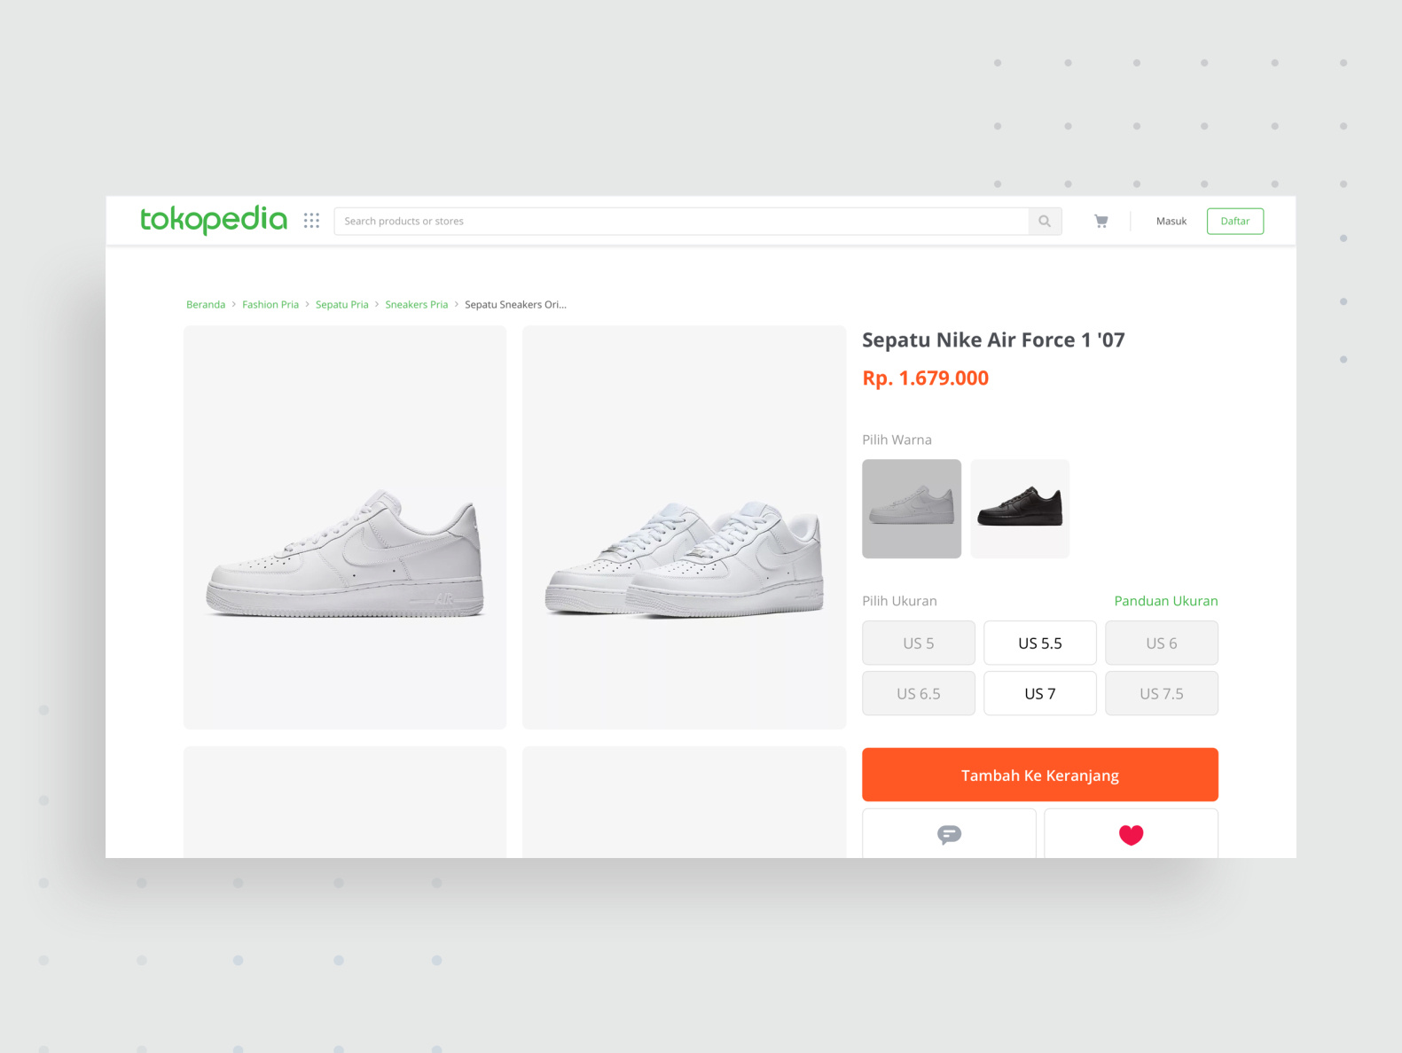This screenshot has height=1053, width=1402.
Task: Pick size US 6.5
Action: point(919,693)
